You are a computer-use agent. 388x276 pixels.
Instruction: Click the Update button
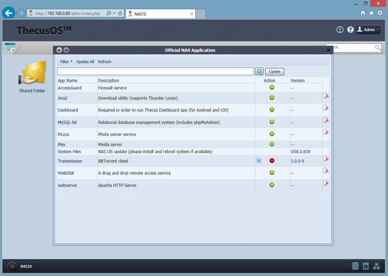coord(275,71)
